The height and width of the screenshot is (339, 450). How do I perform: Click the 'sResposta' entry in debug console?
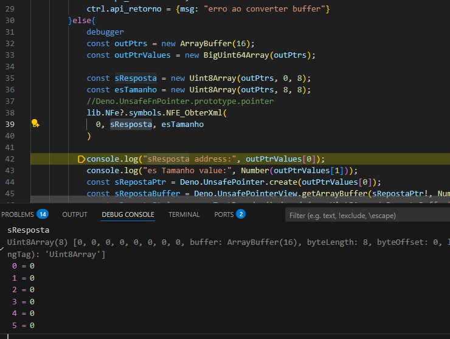coord(28,230)
